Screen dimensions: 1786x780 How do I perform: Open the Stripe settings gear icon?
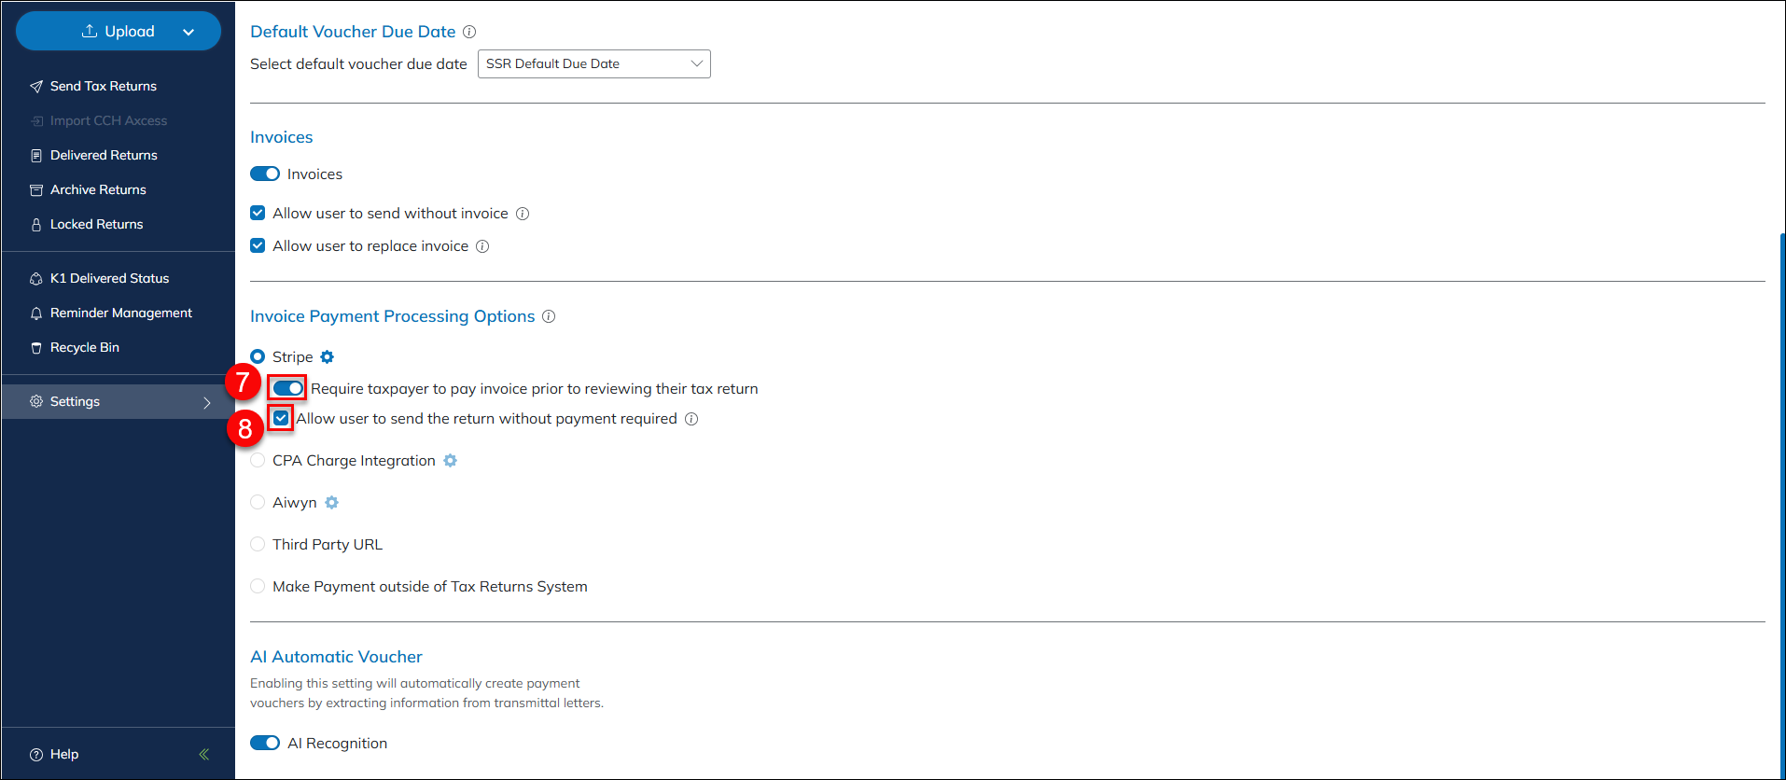coord(327,357)
